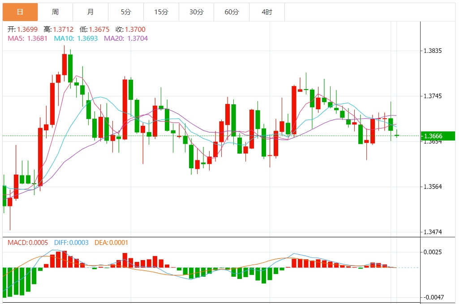Click the 0.0025 MACD axis label

coord(433,252)
